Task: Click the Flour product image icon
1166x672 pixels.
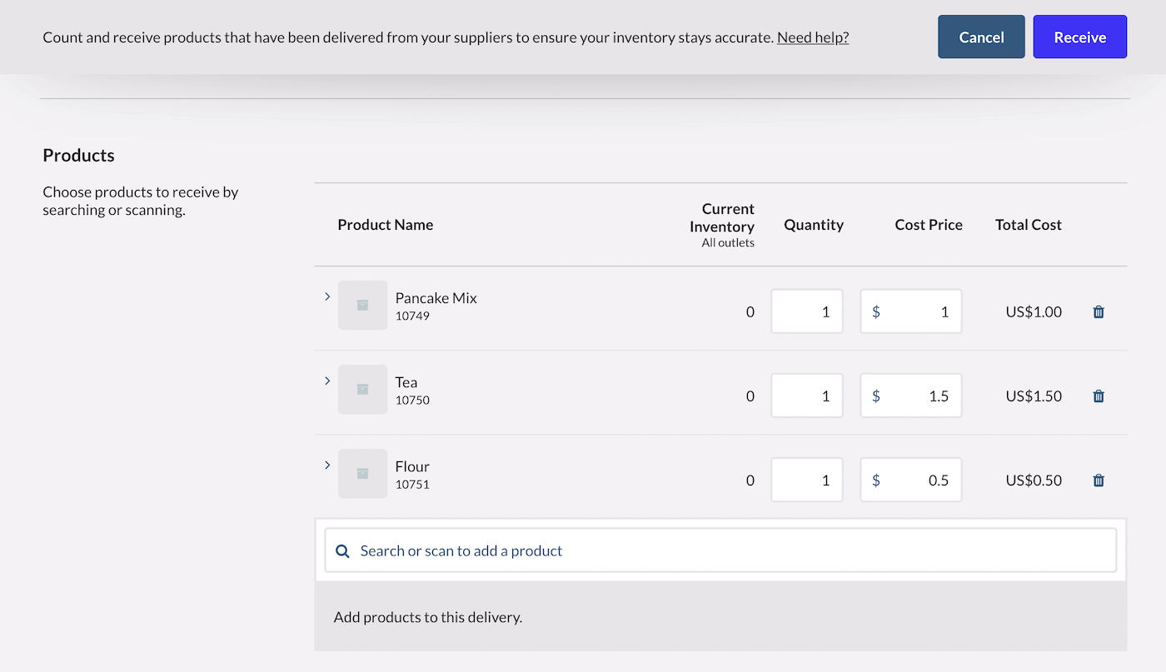Action: [x=362, y=473]
